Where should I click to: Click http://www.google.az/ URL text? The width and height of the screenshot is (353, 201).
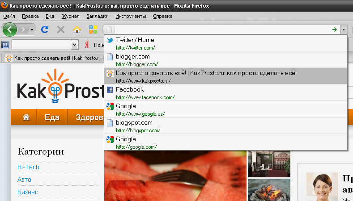click(x=140, y=114)
